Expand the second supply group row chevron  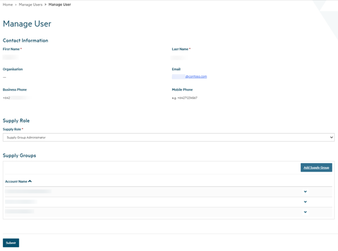point(305,202)
